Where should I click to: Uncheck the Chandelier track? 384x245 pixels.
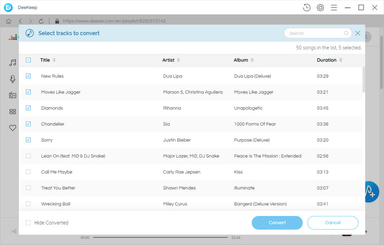pyautogui.click(x=28, y=124)
